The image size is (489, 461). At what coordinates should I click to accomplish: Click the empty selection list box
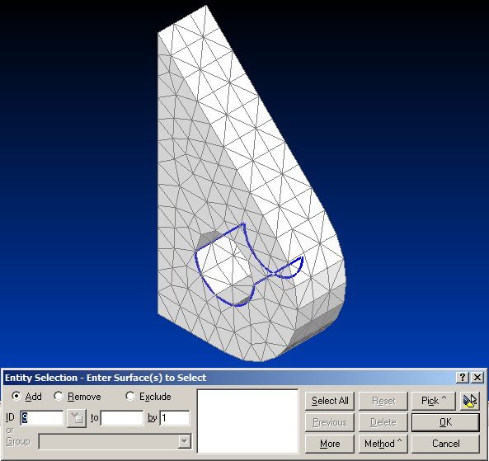pyautogui.click(x=247, y=421)
